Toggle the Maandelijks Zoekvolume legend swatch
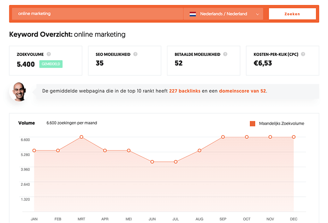328x223 pixels. click(252, 124)
